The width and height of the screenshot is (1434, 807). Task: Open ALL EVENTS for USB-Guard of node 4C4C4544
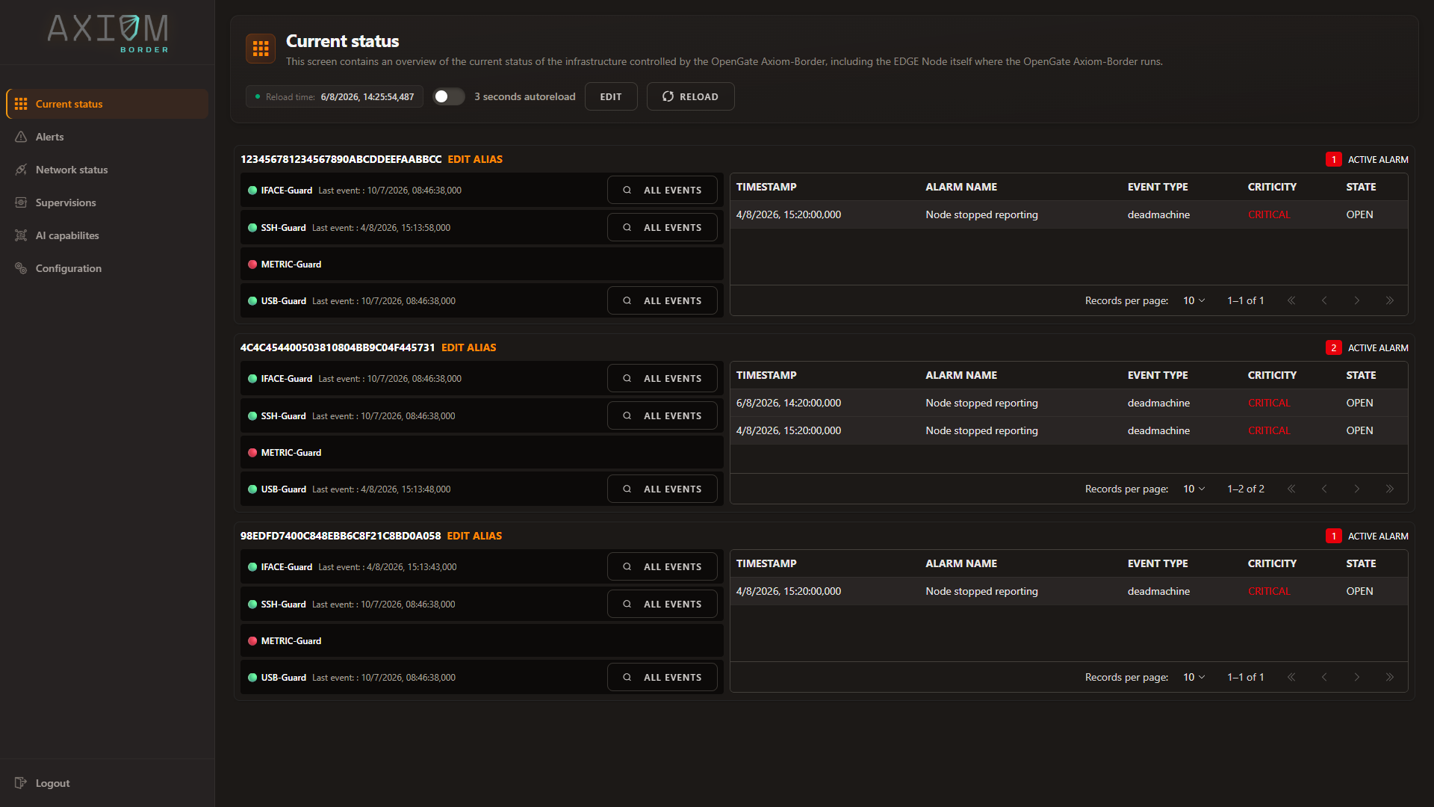(662, 489)
